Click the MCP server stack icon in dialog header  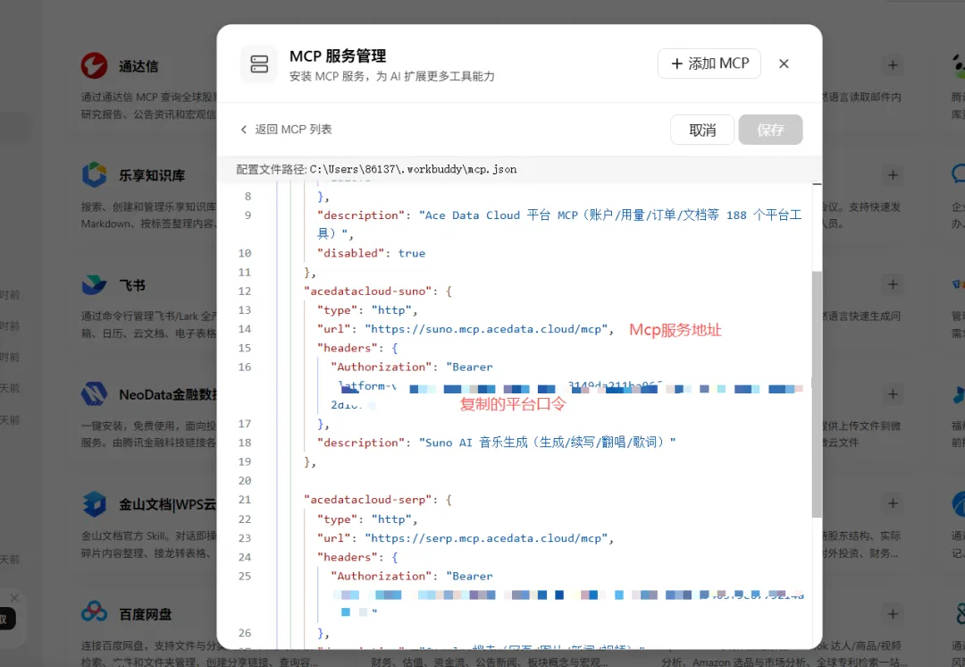(259, 64)
